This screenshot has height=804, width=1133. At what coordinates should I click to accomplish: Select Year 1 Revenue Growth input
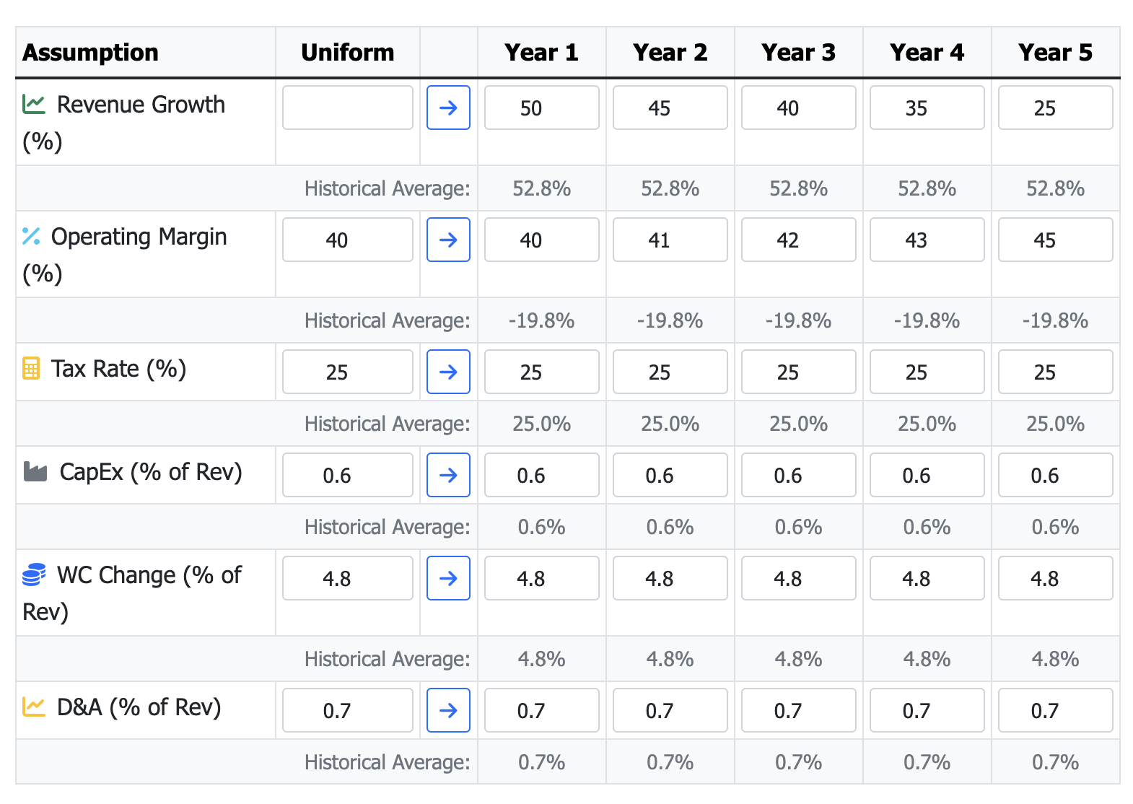point(541,108)
